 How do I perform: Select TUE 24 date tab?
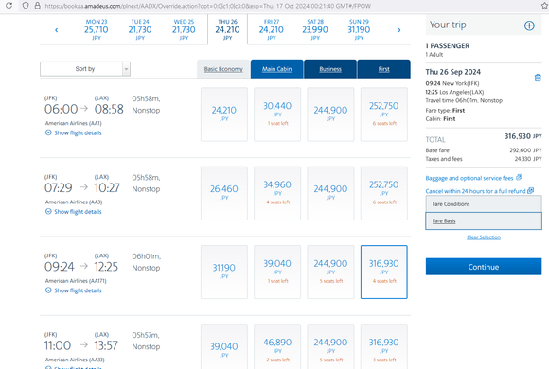140,29
